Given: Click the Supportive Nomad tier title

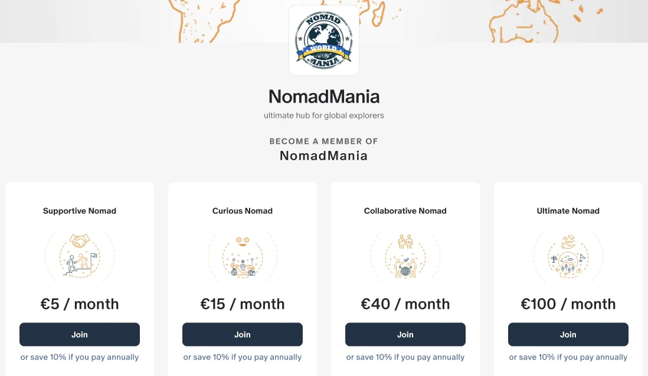Looking at the screenshot, I should tap(80, 211).
